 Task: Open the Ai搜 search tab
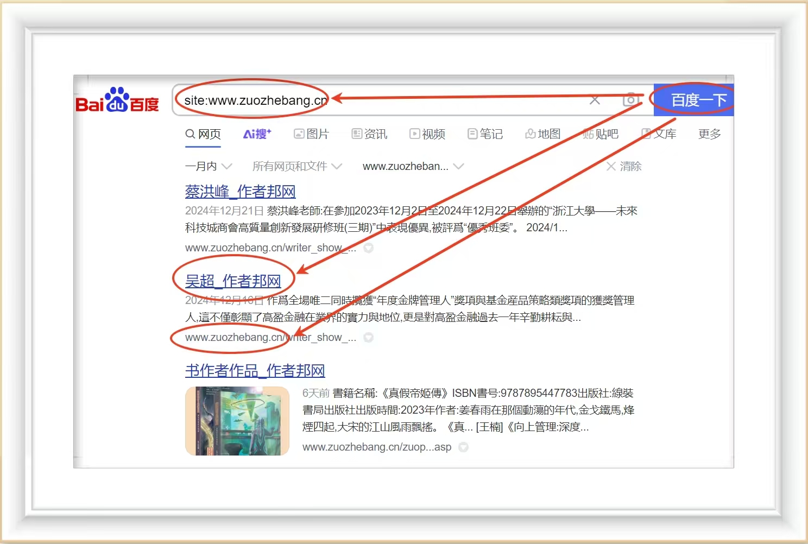point(257,134)
